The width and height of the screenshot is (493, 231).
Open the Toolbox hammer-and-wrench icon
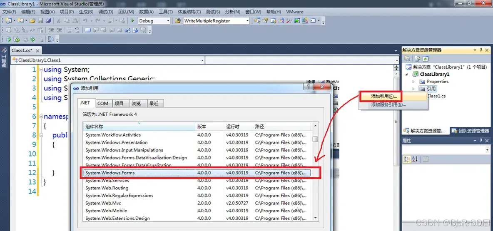[289, 21]
